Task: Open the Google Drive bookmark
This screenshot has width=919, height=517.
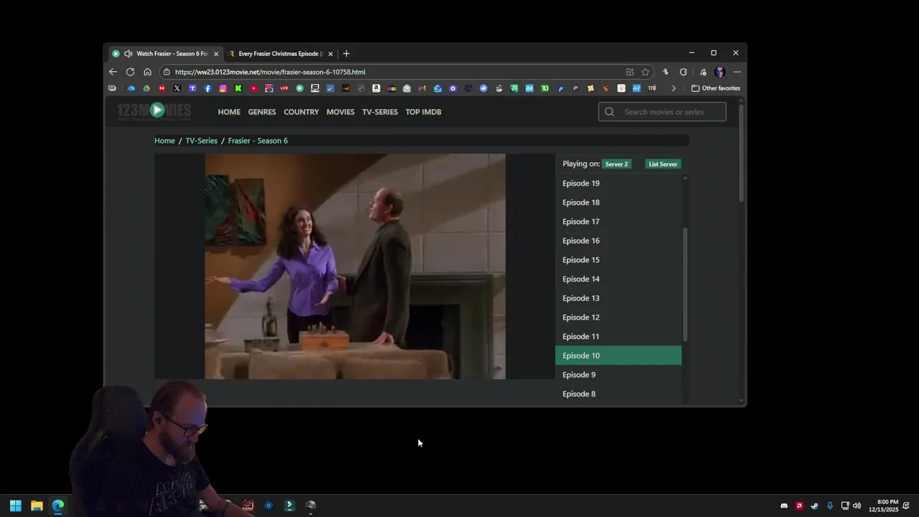Action: [x=146, y=88]
